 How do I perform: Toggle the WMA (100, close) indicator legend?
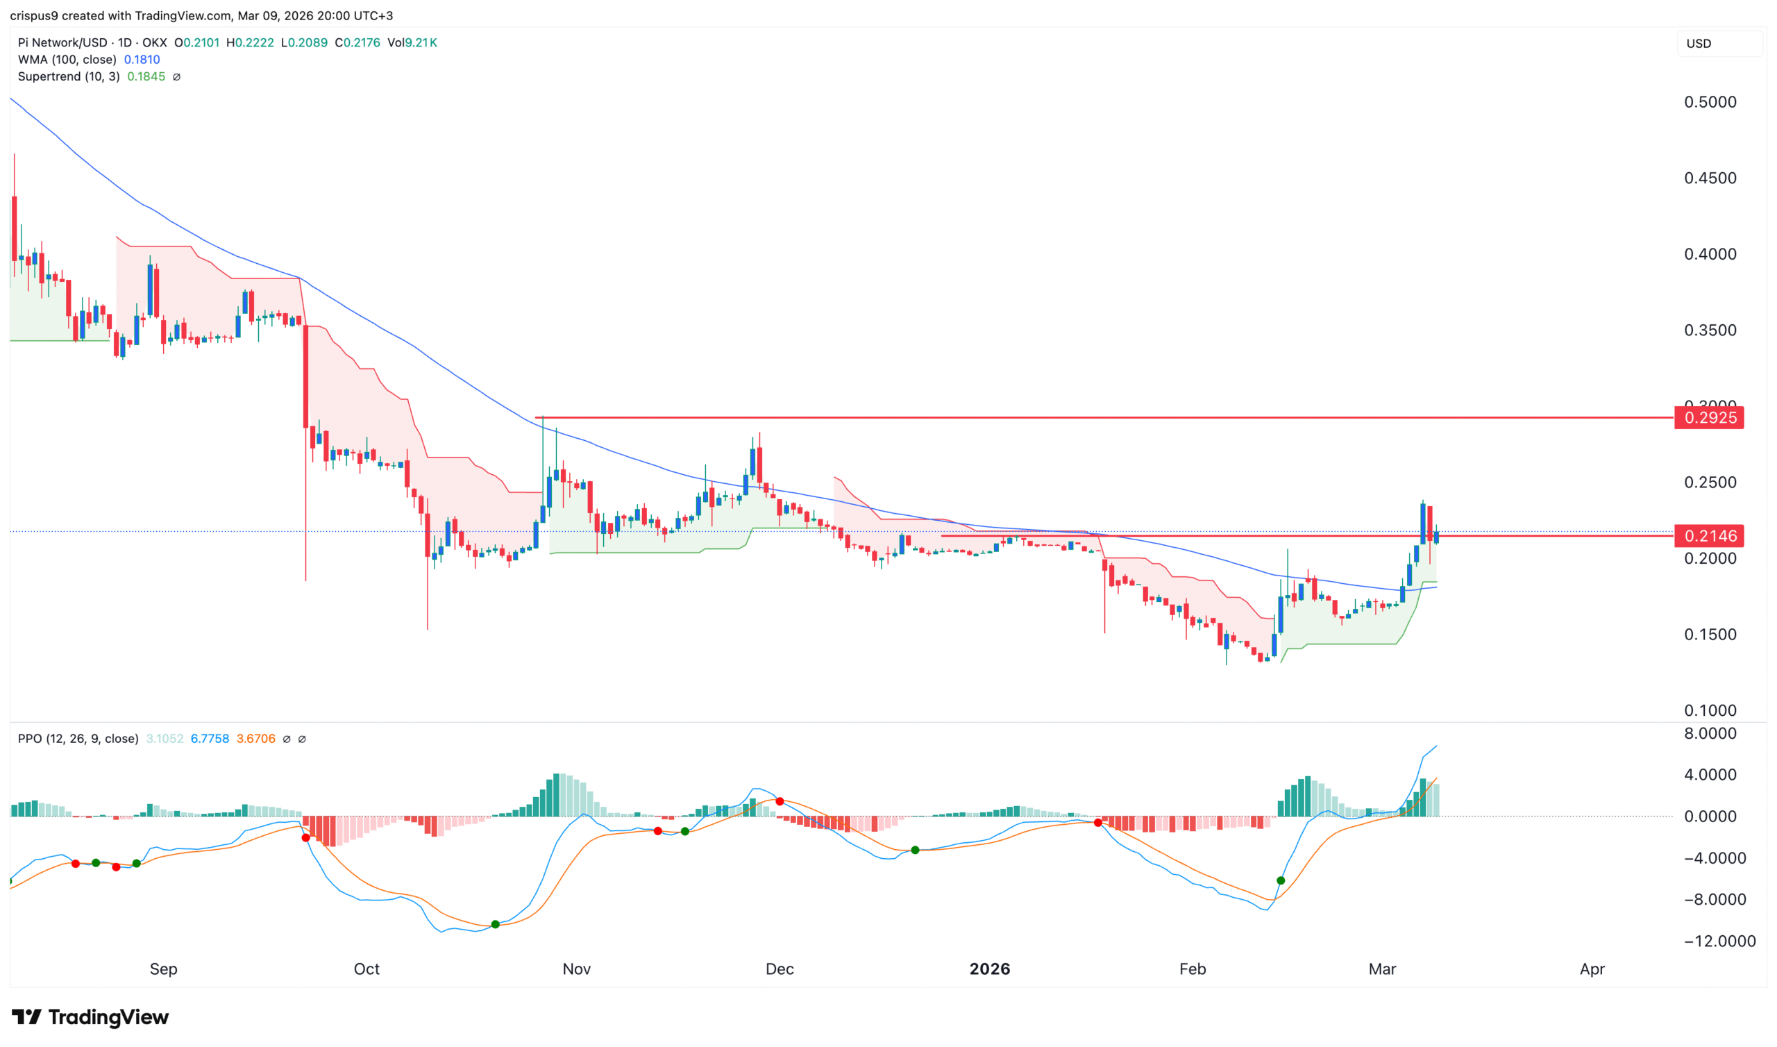67,60
